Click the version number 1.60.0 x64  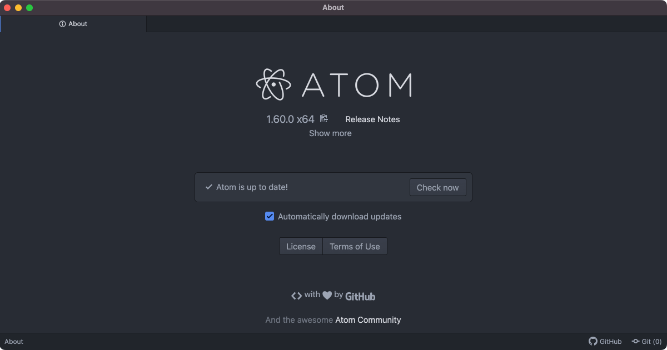(290, 119)
